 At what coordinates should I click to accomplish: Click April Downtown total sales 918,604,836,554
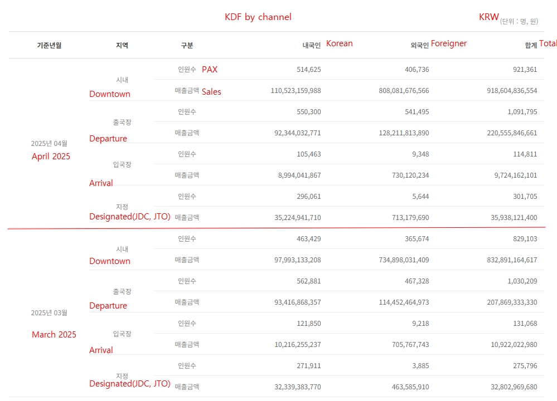point(512,90)
